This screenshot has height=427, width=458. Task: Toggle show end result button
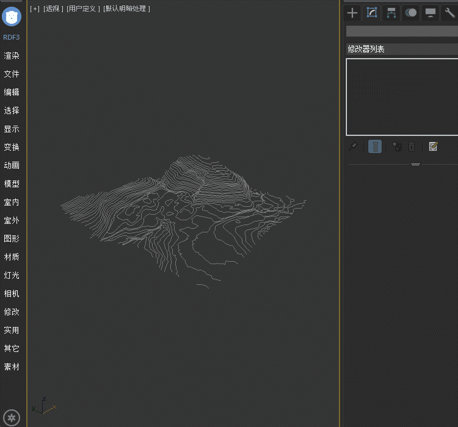(376, 146)
